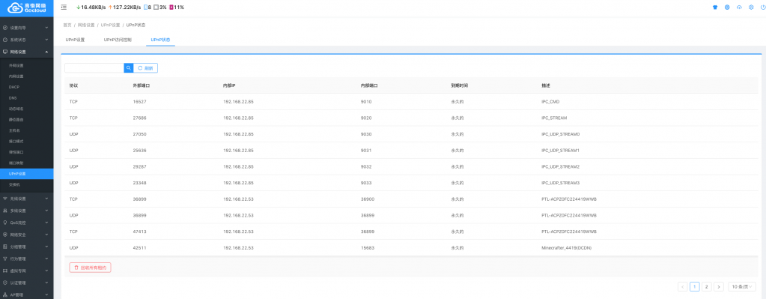Go to page 2 in pagination

pyautogui.click(x=706, y=287)
